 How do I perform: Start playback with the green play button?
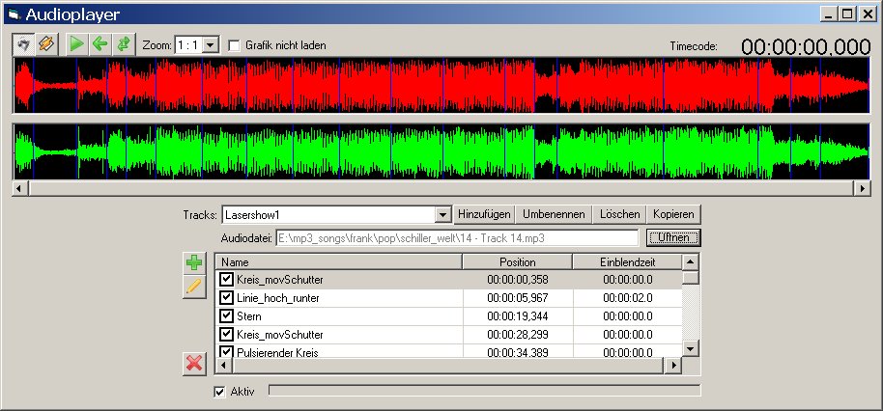pyautogui.click(x=77, y=44)
